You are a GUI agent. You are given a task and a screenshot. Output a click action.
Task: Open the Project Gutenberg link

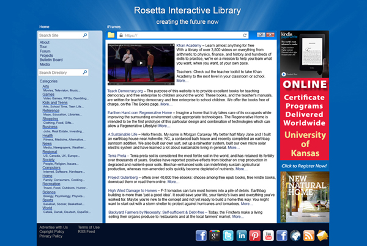[x=123, y=177]
